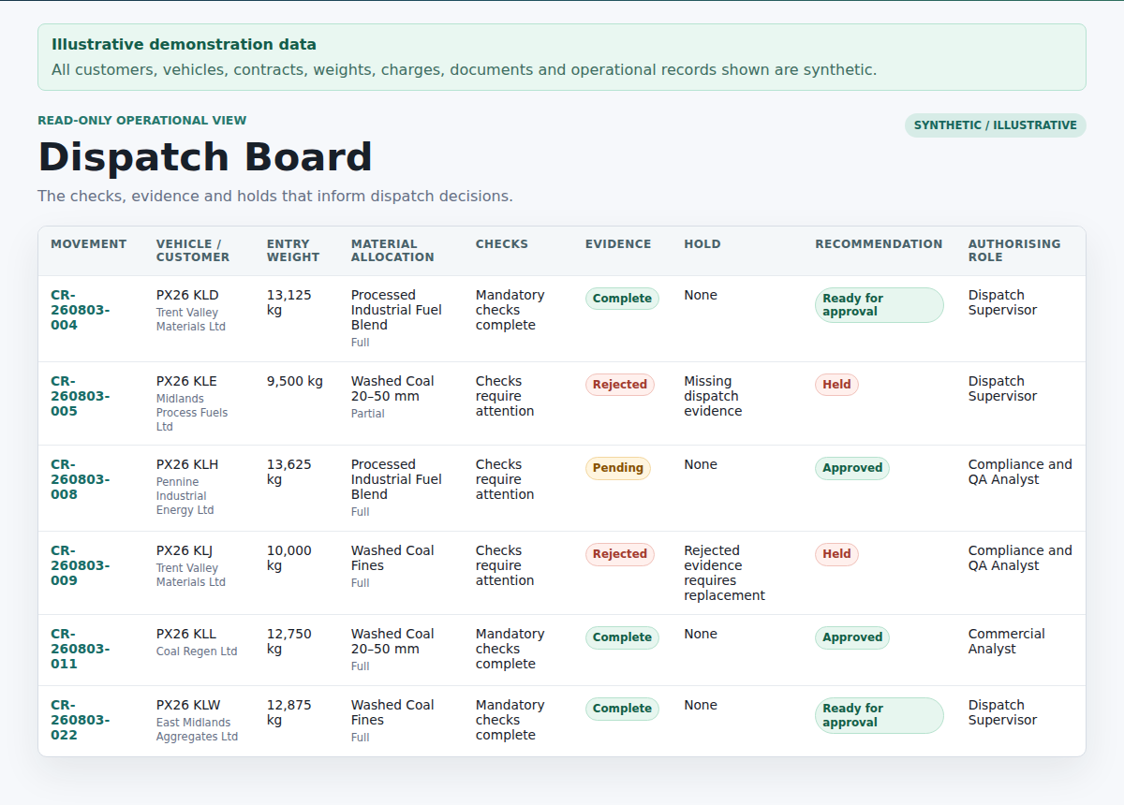This screenshot has height=805, width=1124.
Task: Select vehicle PX26 KLL
Action: [186, 634]
